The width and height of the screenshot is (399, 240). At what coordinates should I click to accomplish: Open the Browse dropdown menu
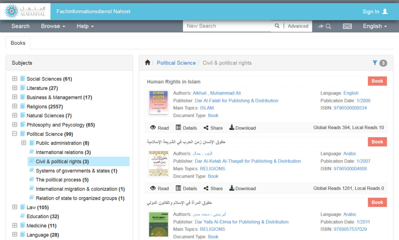click(x=53, y=26)
